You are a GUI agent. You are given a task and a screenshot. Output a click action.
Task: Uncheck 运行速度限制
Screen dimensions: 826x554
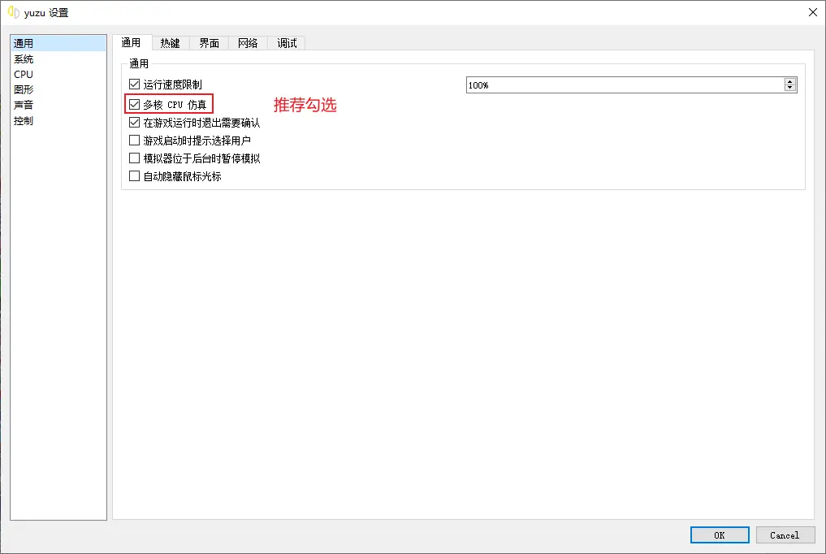pos(134,84)
